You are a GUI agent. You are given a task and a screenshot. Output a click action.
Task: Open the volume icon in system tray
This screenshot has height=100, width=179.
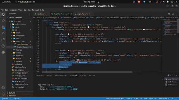point(164,2)
